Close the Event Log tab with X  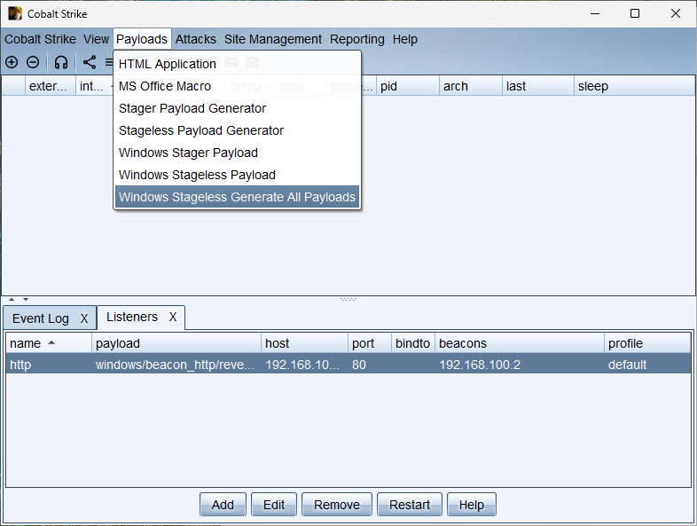[x=84, y=318]
